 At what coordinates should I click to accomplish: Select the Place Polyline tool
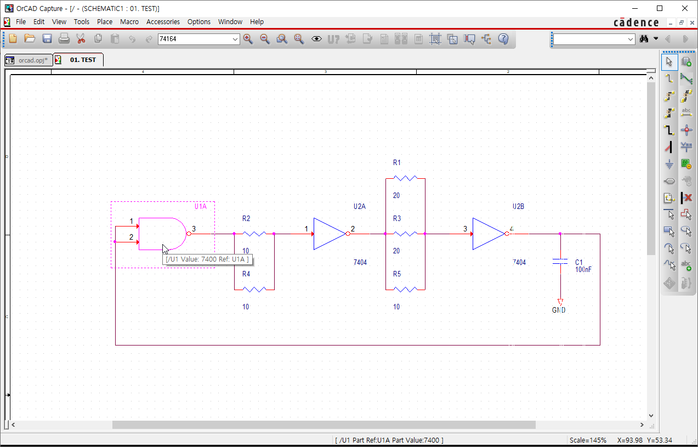(x=686, y=215)
